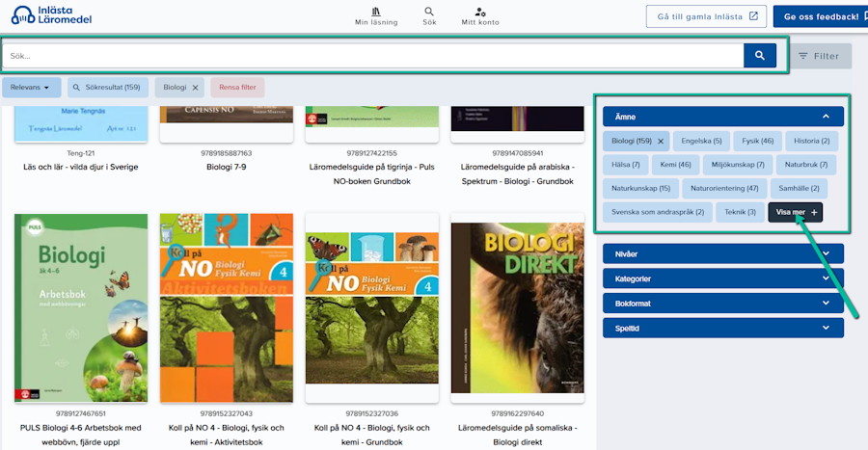
Task: Open Mitt konto account icon
Action: tap(480, 11)
